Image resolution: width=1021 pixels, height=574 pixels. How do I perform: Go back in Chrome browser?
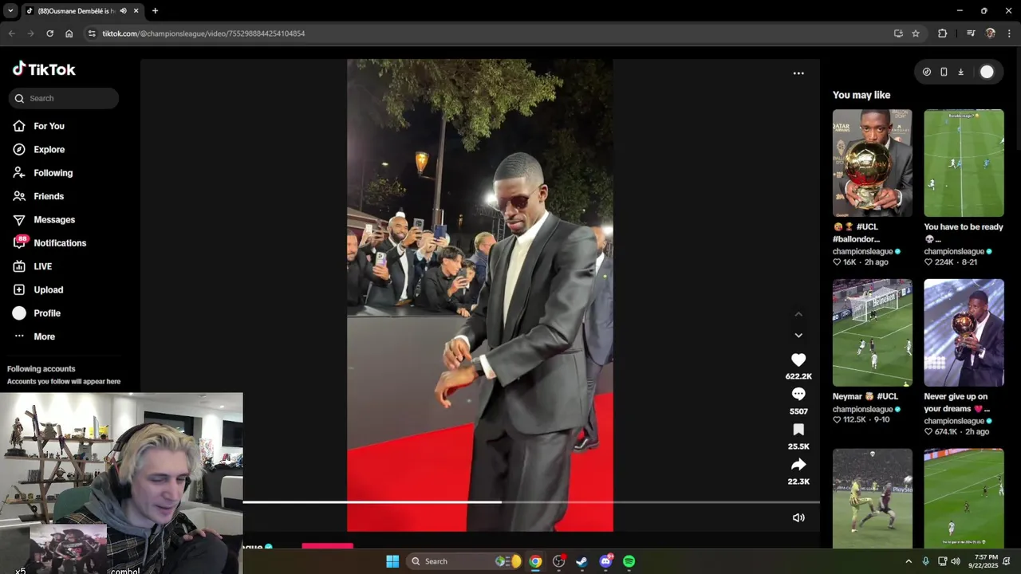pos(11,33)
